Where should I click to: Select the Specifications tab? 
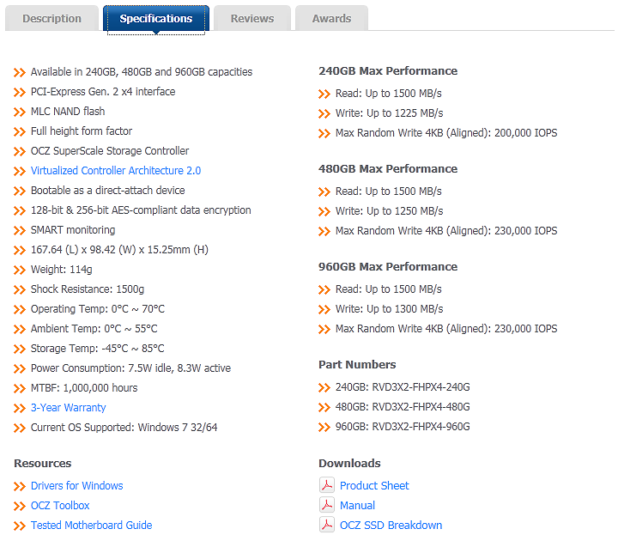pos(156,19)
